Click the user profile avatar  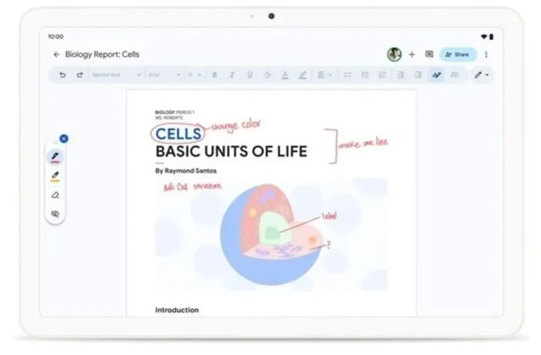coord(394,54)
